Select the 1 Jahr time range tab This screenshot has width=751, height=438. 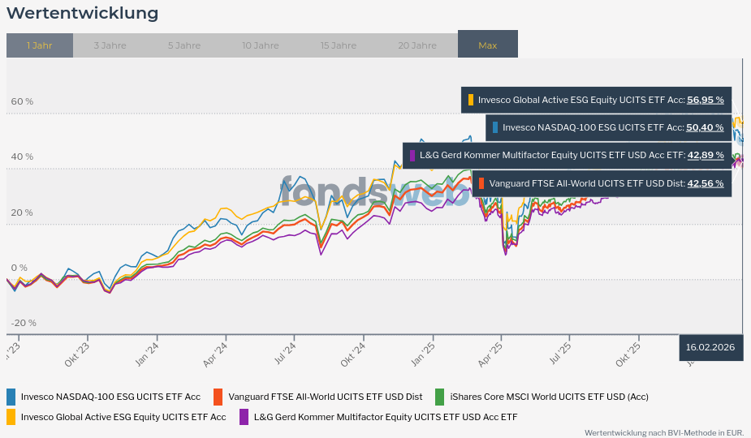[x=40, y=45]
